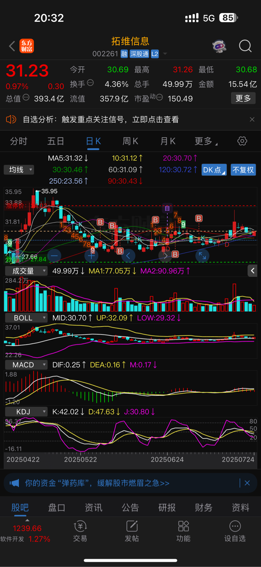Image resolution: width=261 pixels, height=567 pixels.
Task: Tap the search magnifier icon
Action: (x=245, y=46)
